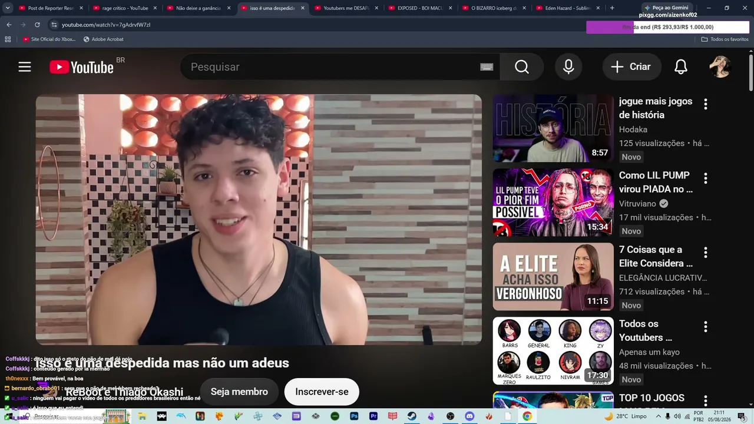This screenshot has width=754, height=424.
Task: Open options for '7 Coisas que a Elite Considera'
Action: pyautogui.click(x=706, y=253)
